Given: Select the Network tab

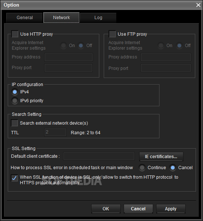Looking at the screenshot, I should 61,18.
